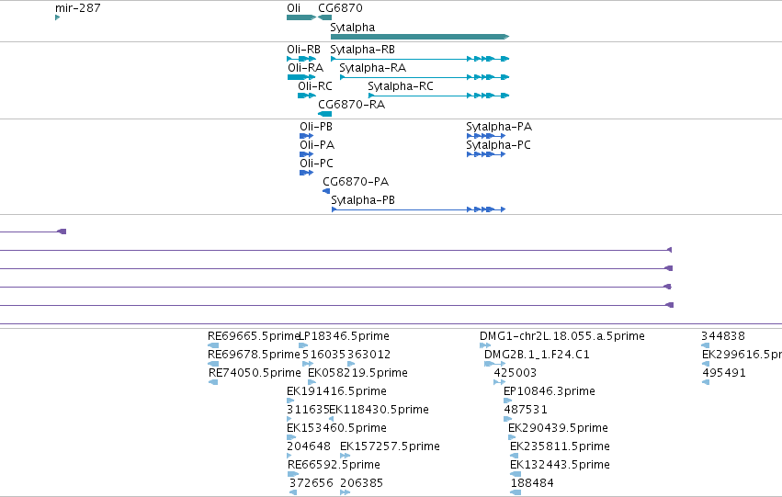Click the DMG2B.1_1.F24.C1 label
Image resolution: width=782 pixels, height=497 pixels.
(537, 355)
